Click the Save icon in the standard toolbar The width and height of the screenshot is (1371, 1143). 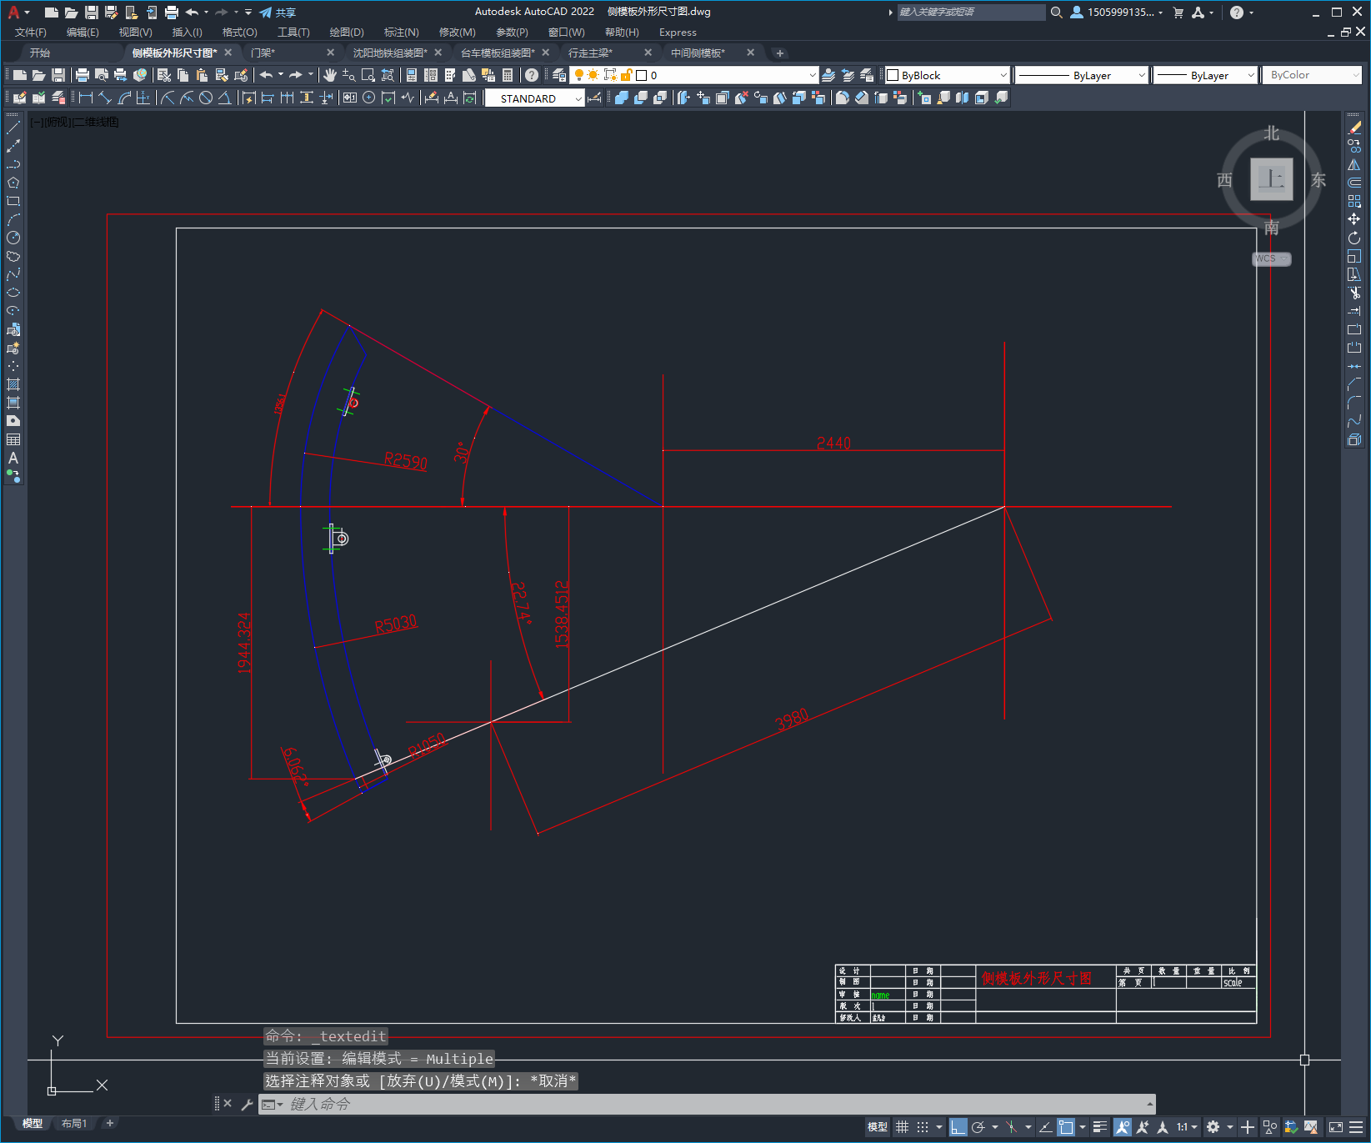click(x=58, y=75)
